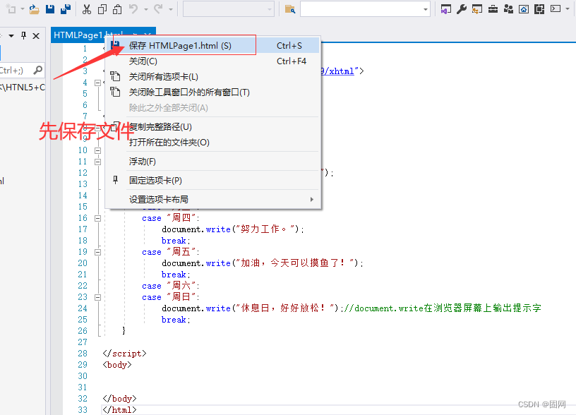Image resolution: width=576 pixels, height=415 pixels.
Task: Click the green comment on line 24
Action: 443,308
